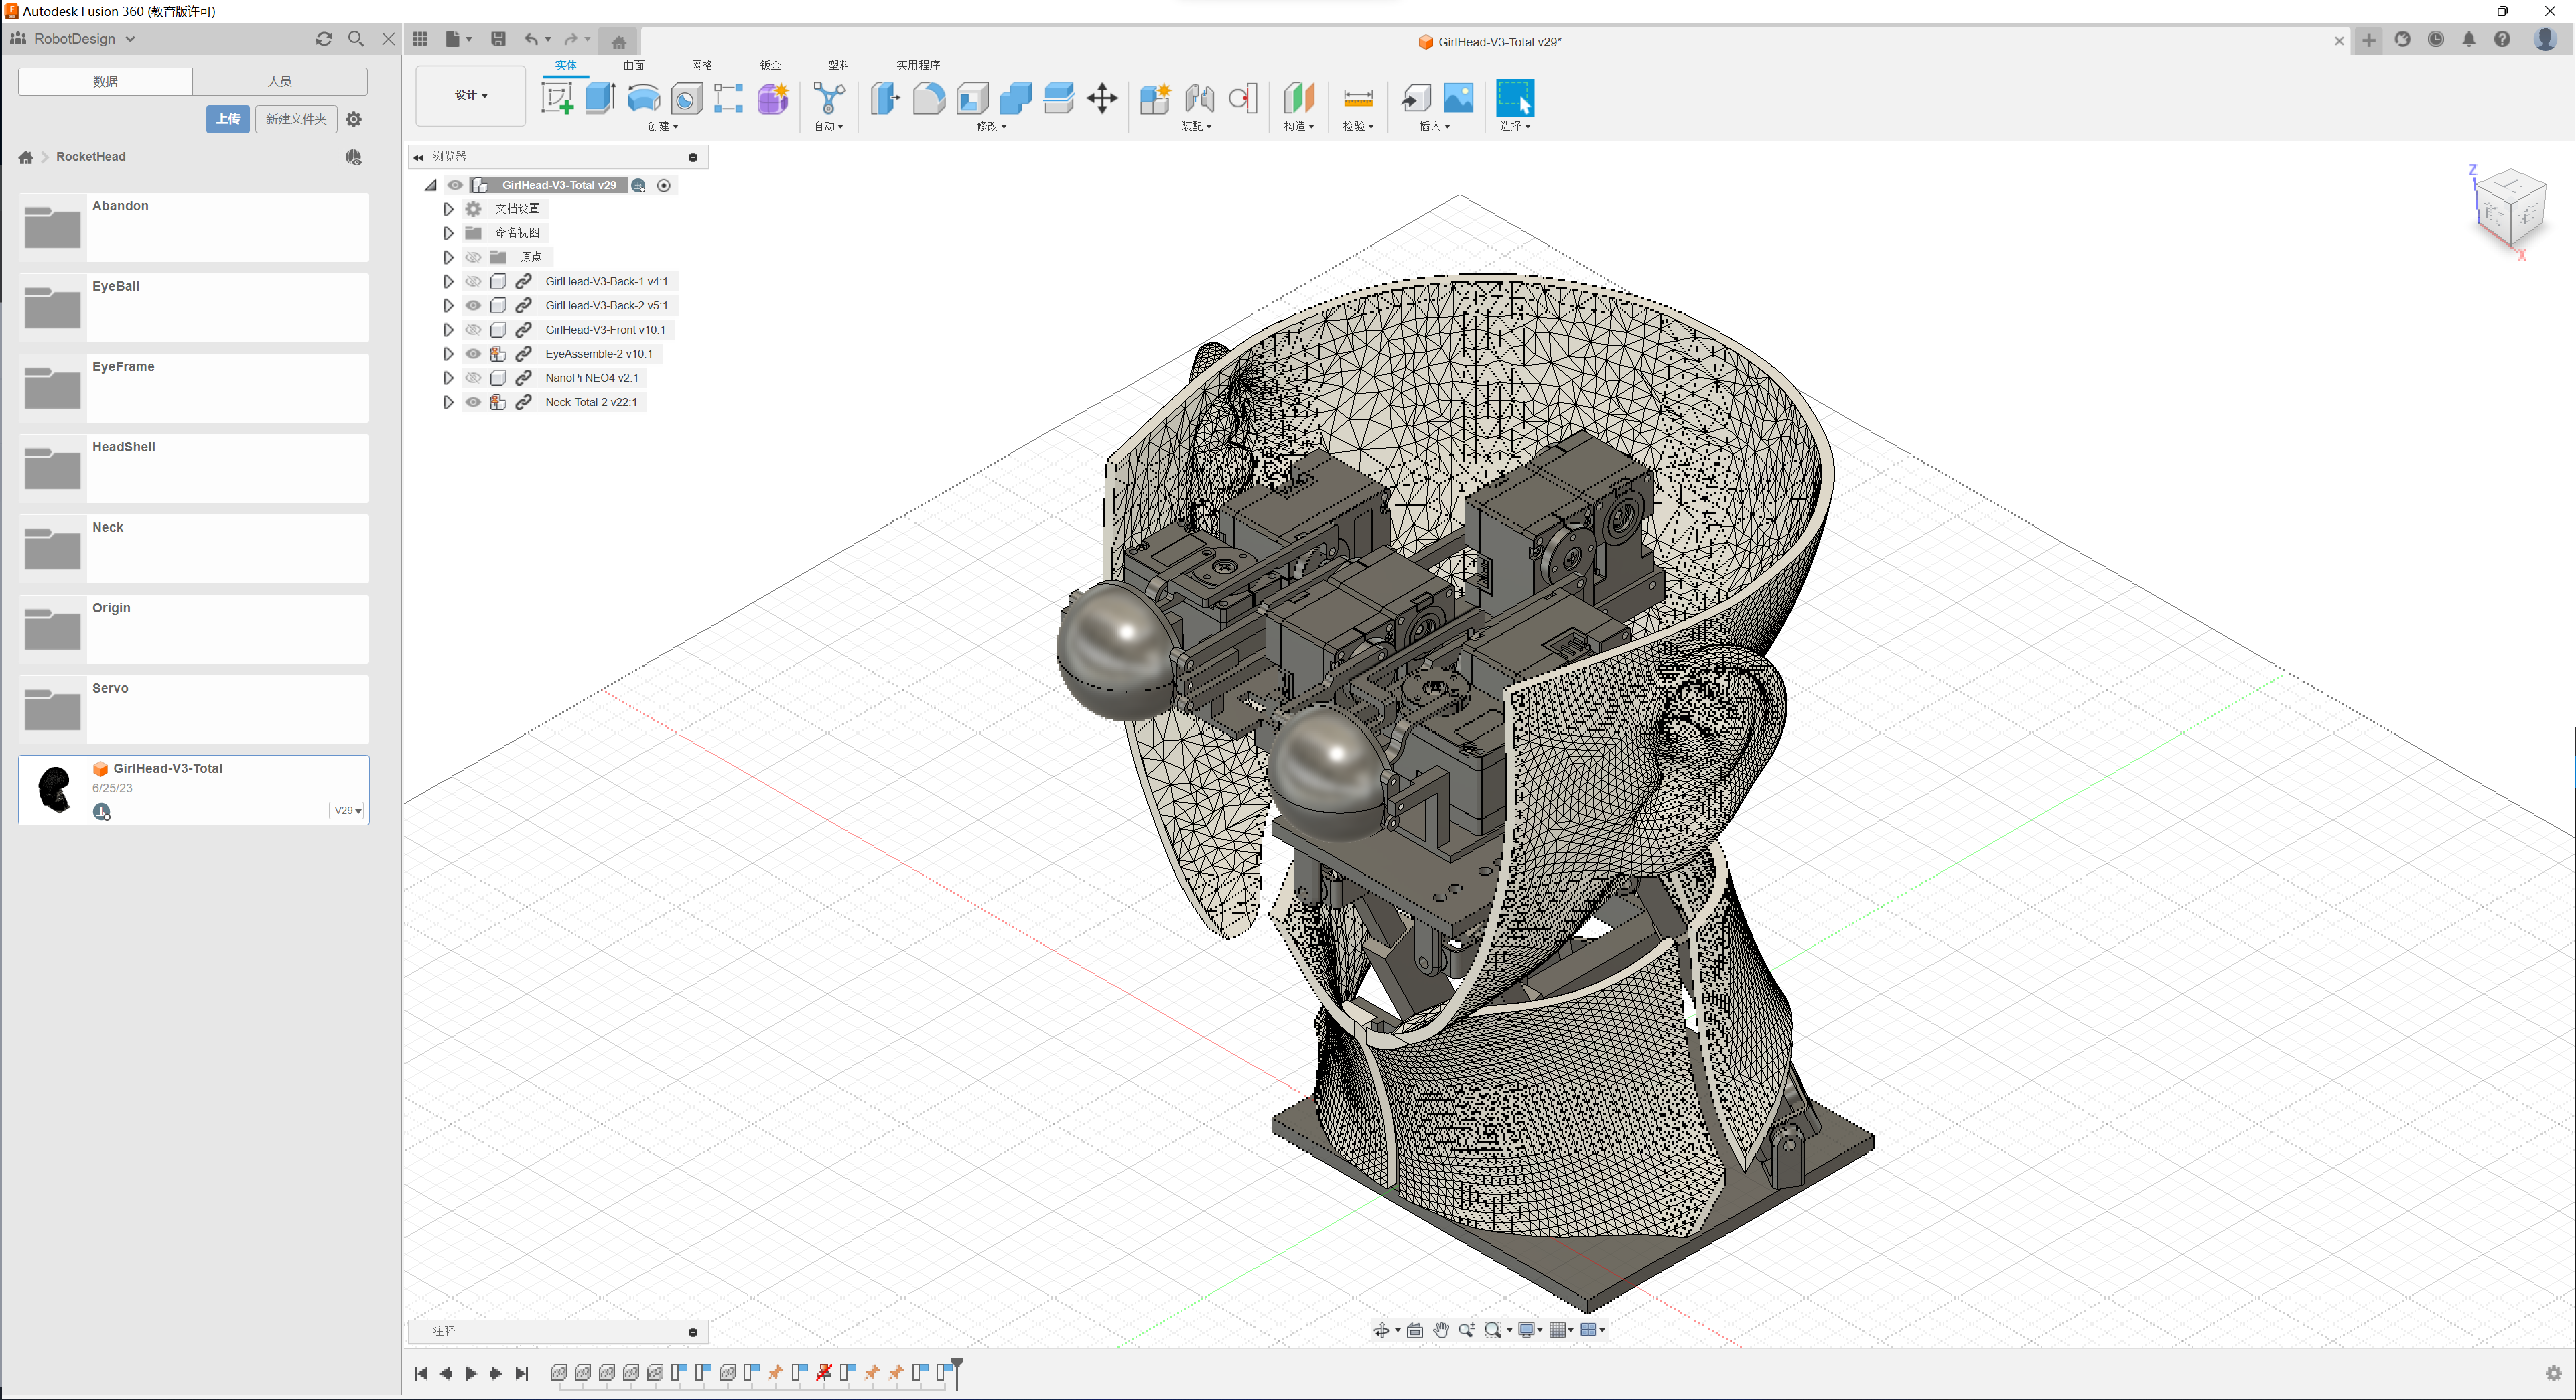The width and height of the screenshot is (2576, 1400).
Task: Collapse the root GirlHead-V3-Total tree node
Action: click(x=431, y=185)
